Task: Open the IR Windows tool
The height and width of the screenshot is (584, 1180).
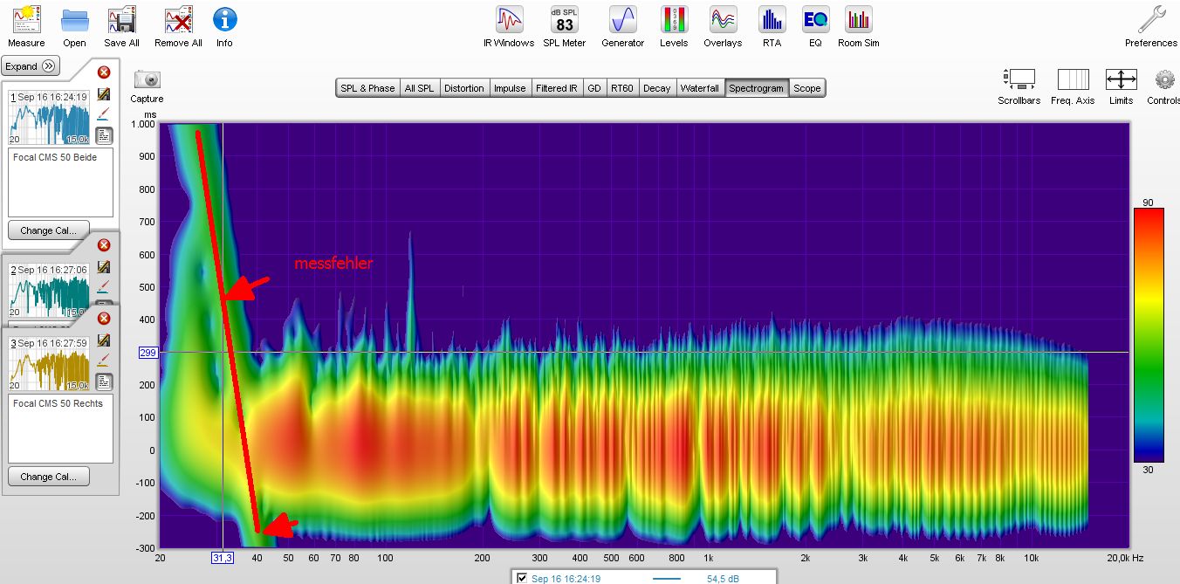Action: click(x=509, y=19)
